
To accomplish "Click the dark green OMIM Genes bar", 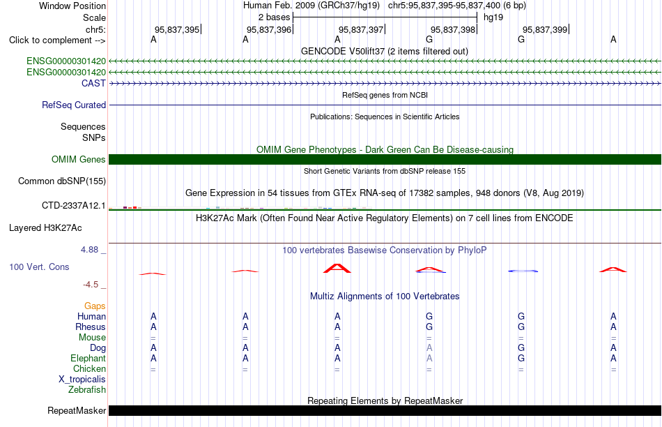I will (x=385, y=159).
